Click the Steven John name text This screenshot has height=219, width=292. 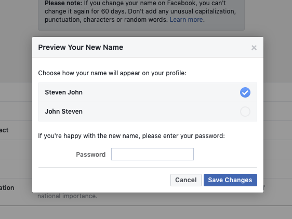pos(64,92)
